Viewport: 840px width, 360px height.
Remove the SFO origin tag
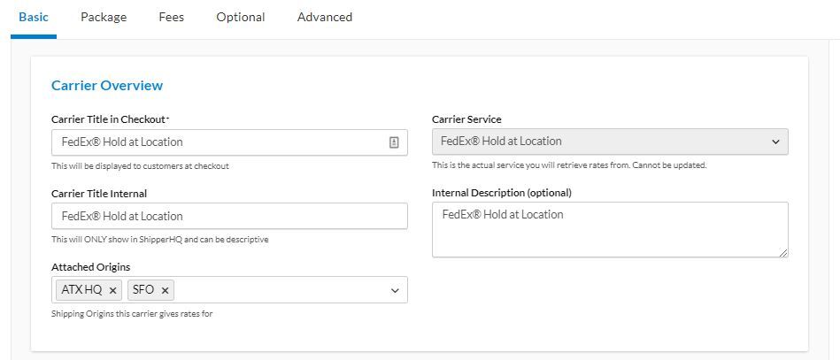coord(165,290)
